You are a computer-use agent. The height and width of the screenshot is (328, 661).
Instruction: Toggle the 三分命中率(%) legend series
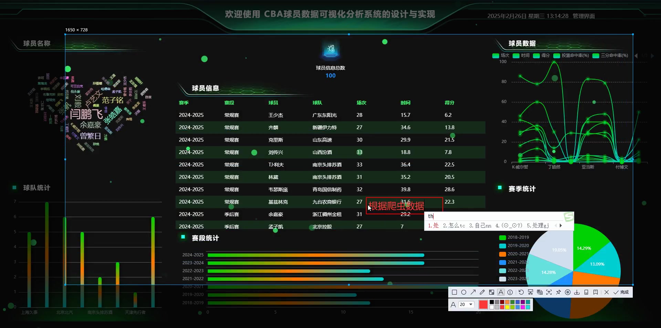(610, 55)
